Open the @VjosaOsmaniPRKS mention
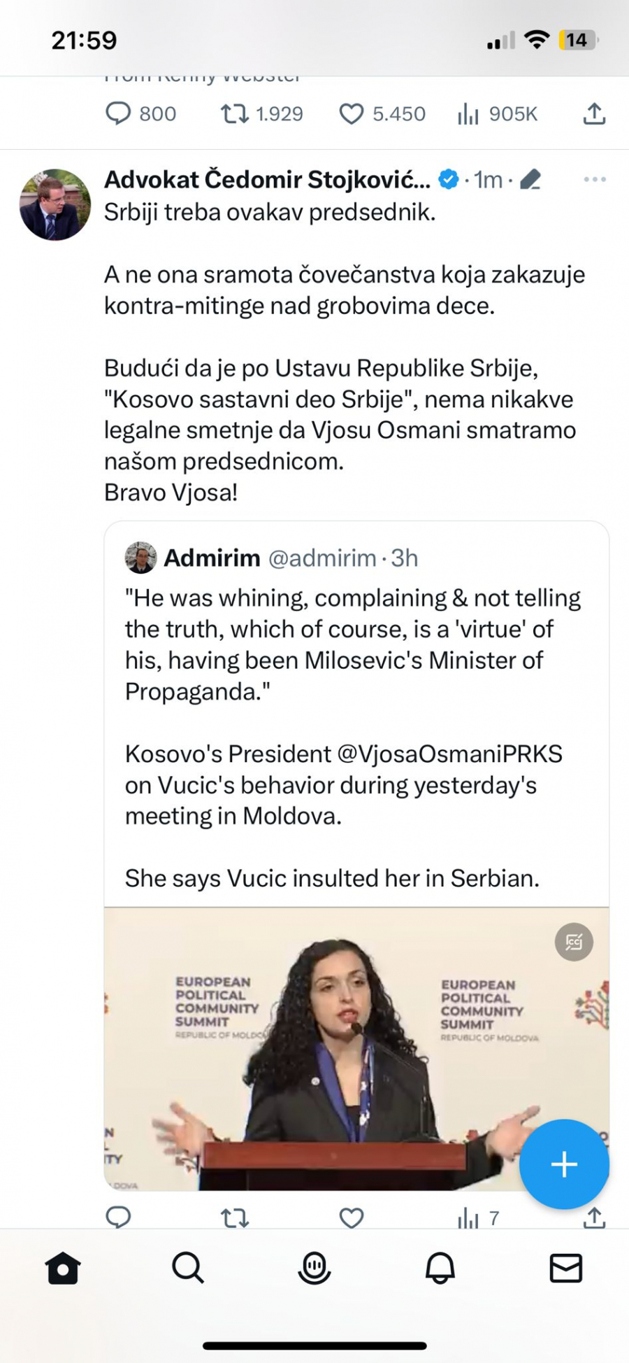Image resolution: width=629 pixels, height=1363 pixels. pyautogui.click(x=449, y=754)
